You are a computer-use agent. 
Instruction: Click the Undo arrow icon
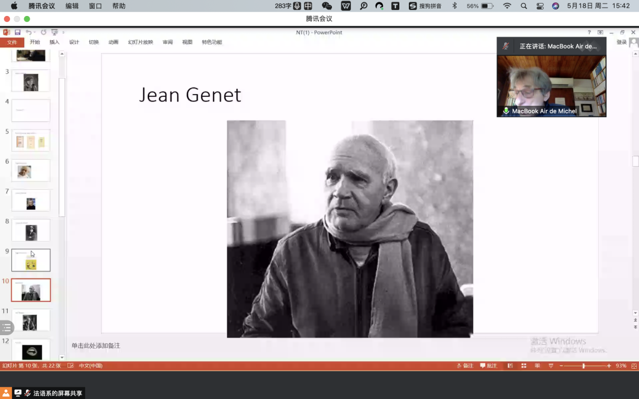tap(28, 32)
